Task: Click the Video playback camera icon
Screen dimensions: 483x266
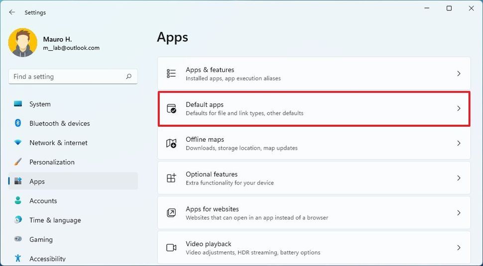Action: (x=171, y=248)
